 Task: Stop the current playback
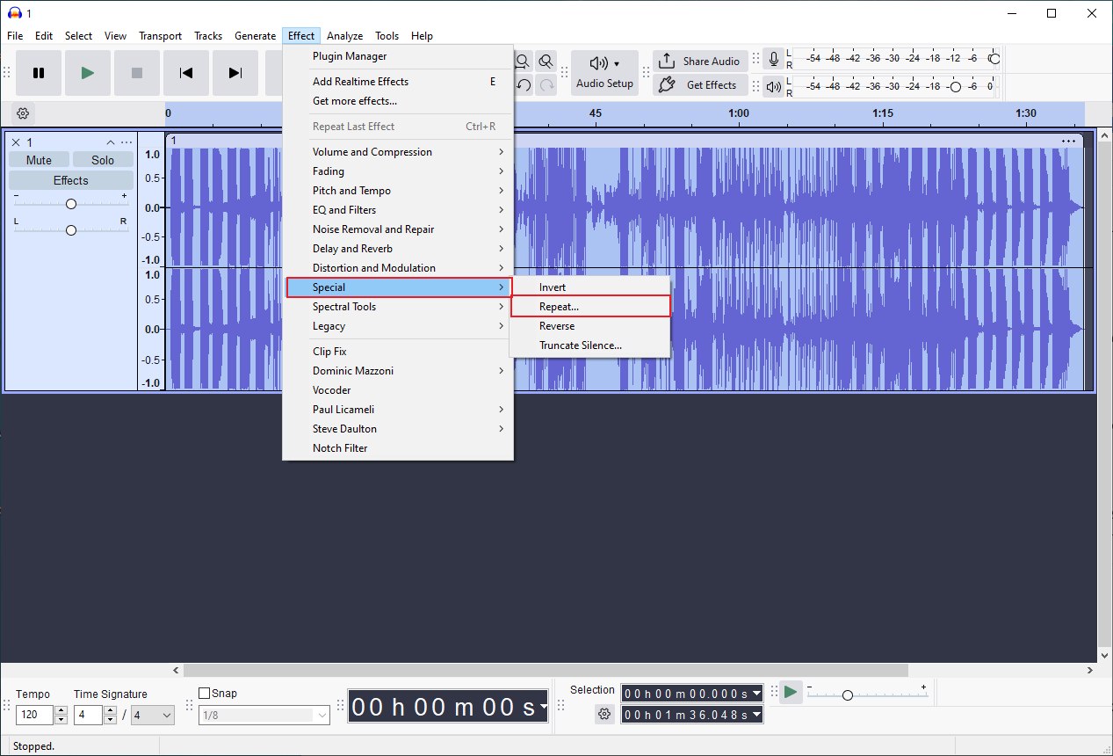pos(137,73)
